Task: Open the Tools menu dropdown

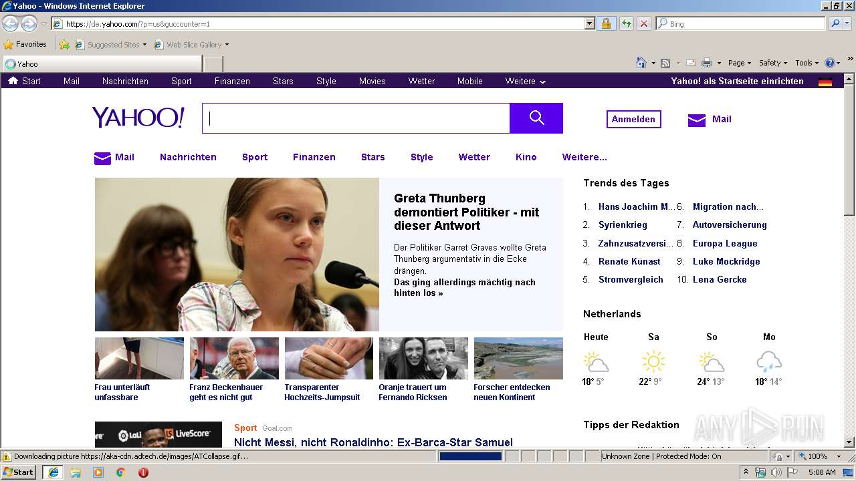Action: [x=807, y=63]
